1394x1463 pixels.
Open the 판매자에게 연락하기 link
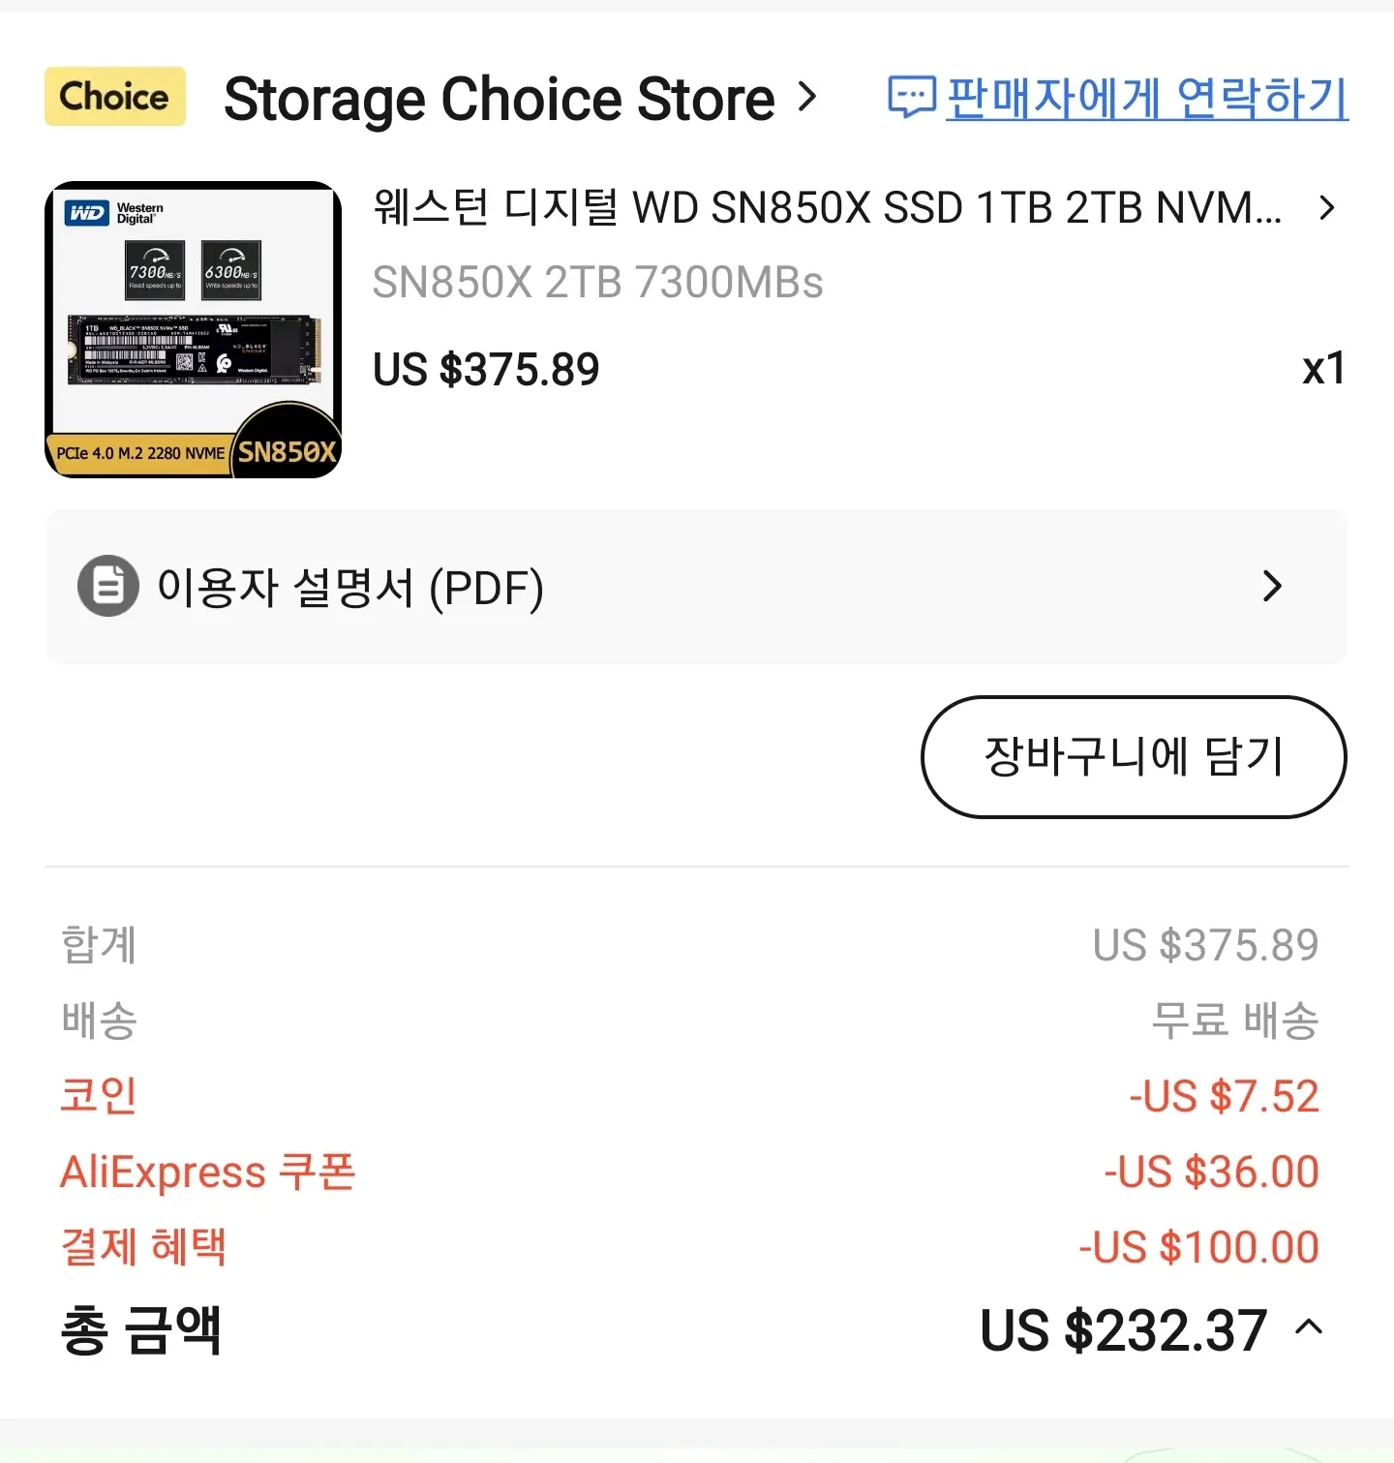pyautogui.click(x=1147, y=98)
